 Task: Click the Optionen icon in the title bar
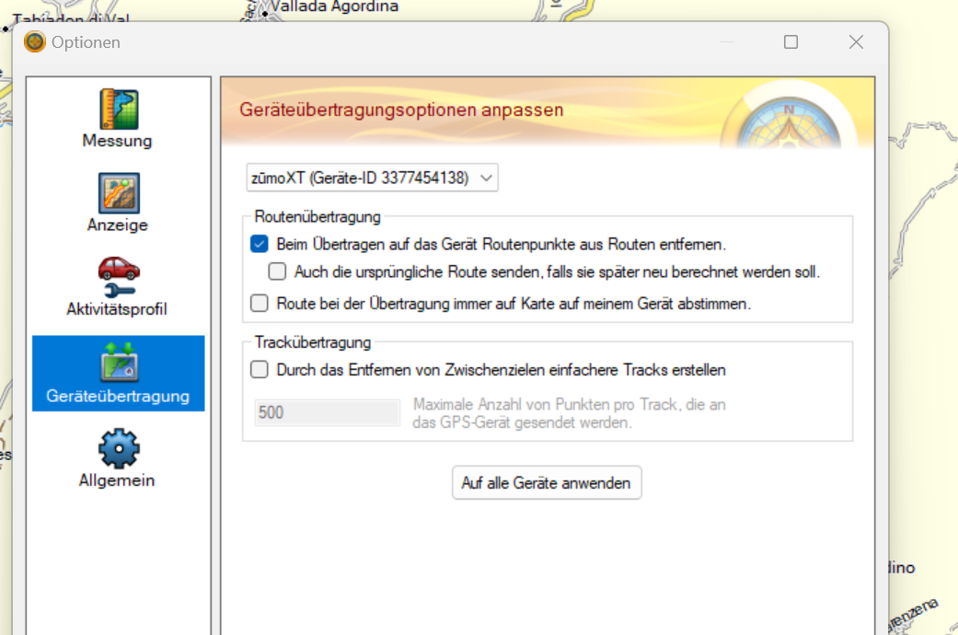pos(34,41)
